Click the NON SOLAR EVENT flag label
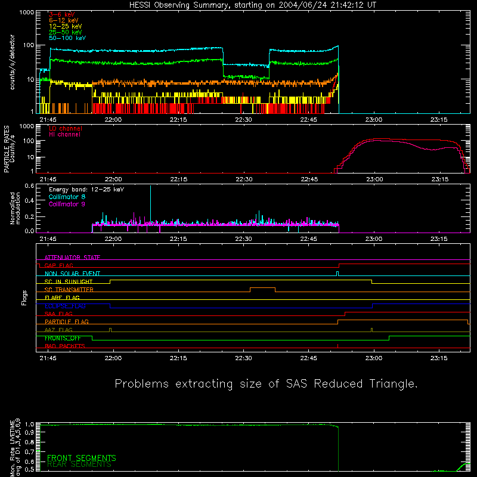The height and width of the screenshot is (477, 477). [72, 274]
